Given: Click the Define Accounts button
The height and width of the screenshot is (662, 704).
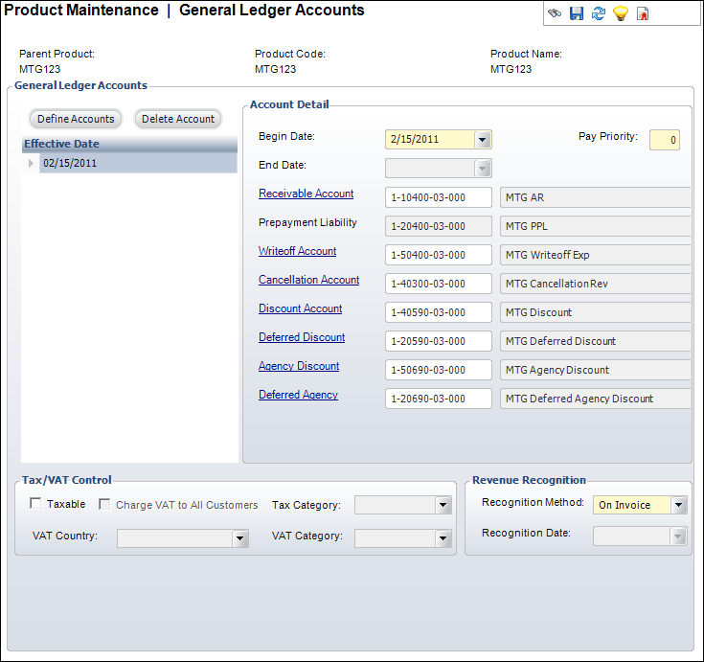Looking at the screenshot, I should click(x=76, y=119).
